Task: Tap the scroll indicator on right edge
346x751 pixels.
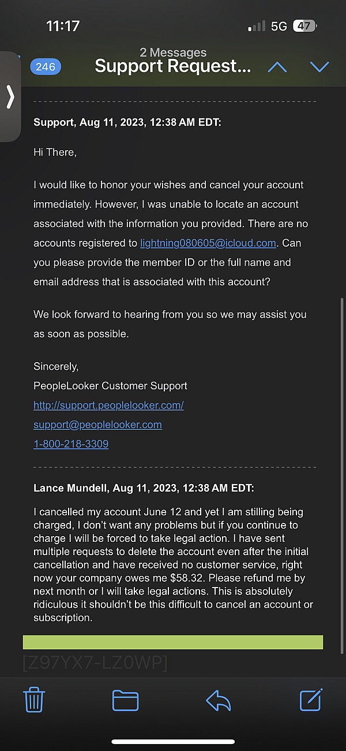Action: point(343,370)
